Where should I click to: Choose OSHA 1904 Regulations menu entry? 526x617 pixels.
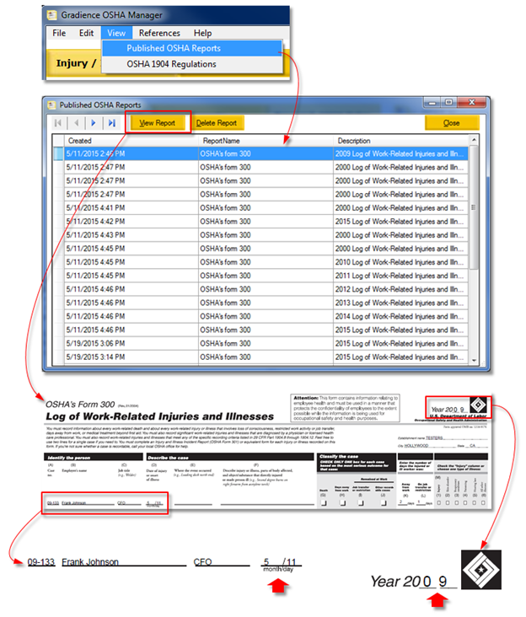pyautogui.click(x=192, y=64)
